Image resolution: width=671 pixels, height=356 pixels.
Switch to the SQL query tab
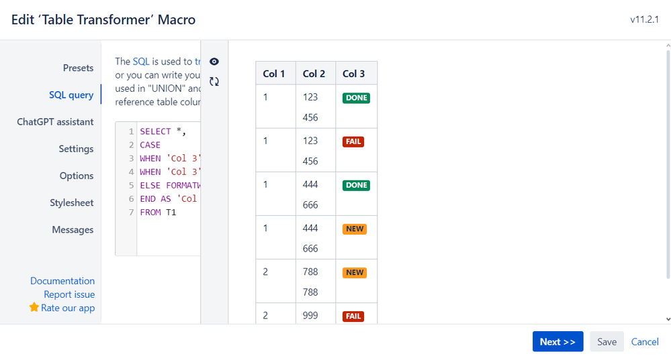tap(71, 95)
